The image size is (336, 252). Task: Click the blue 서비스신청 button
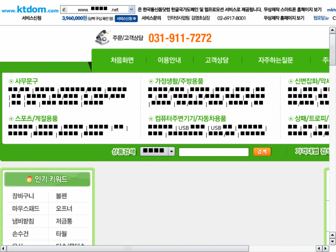(x=126, y=18)
